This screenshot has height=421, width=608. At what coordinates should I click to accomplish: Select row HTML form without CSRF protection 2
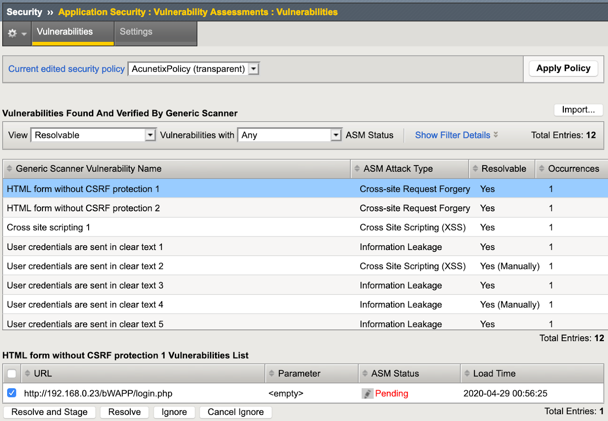coord(305,208)
